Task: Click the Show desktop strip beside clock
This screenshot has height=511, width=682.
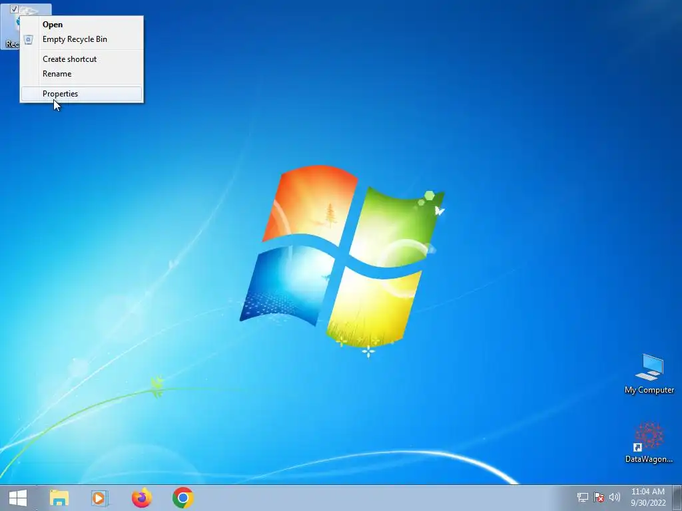Action: click(x=677, y=498)
